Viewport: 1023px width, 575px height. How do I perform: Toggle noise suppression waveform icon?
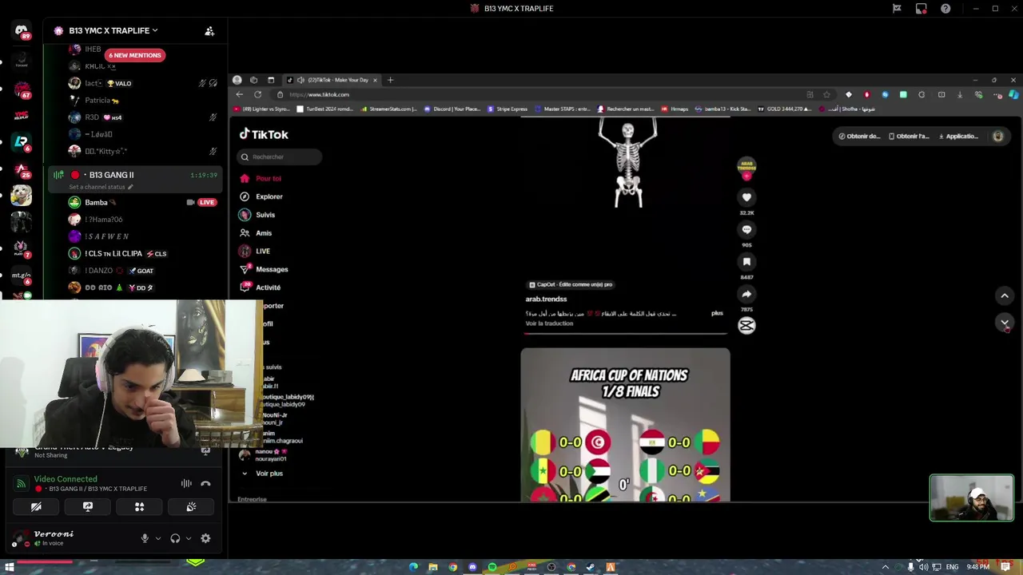tap(186, 483)
